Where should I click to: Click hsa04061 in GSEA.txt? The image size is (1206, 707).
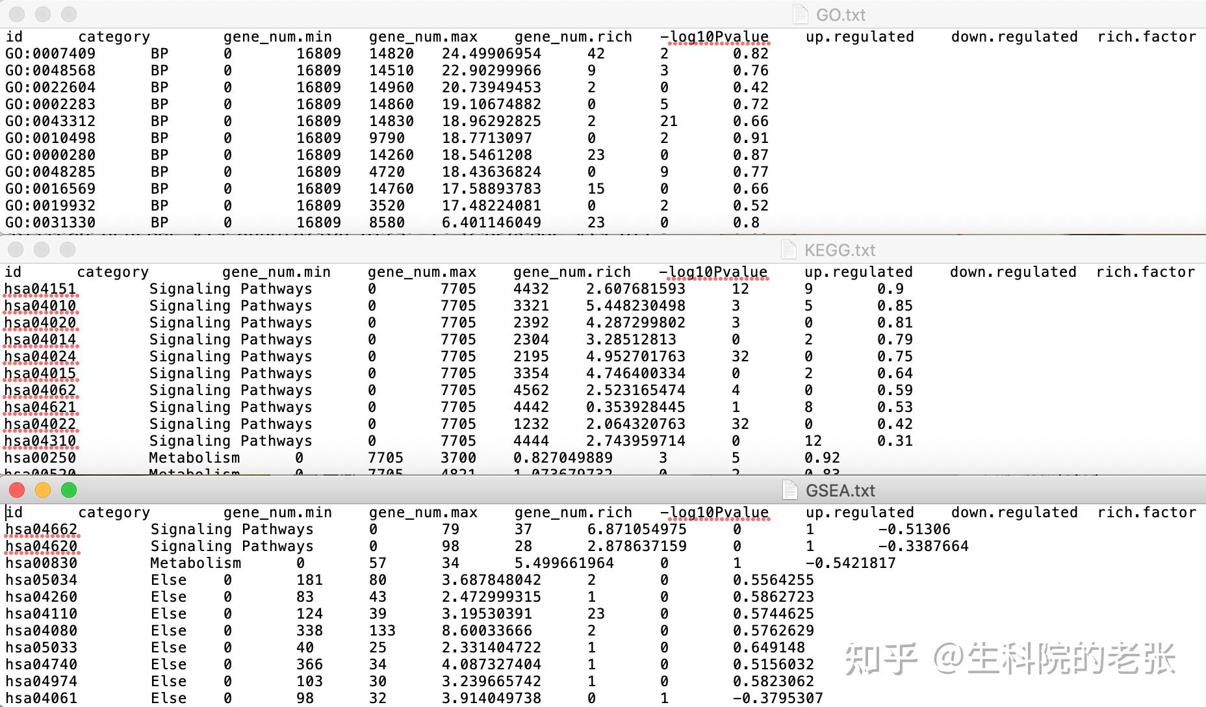click(x=42, y=698)
